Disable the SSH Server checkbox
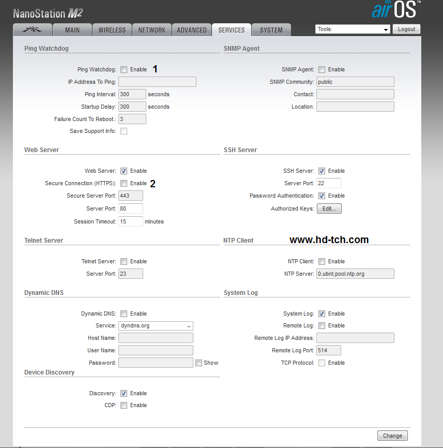The image size is (443, 448). tap(322, 171)
